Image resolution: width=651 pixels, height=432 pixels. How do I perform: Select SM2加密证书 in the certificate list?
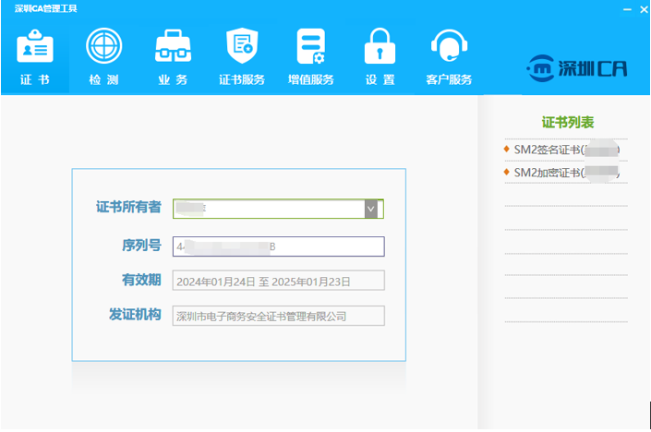coord(565,173)
